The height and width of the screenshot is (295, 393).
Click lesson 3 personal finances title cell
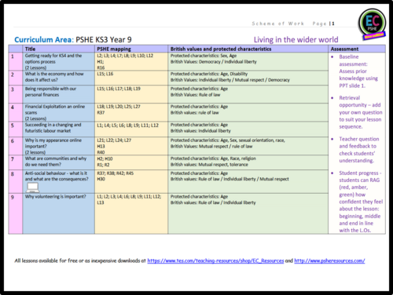click(x=58, y=94)
